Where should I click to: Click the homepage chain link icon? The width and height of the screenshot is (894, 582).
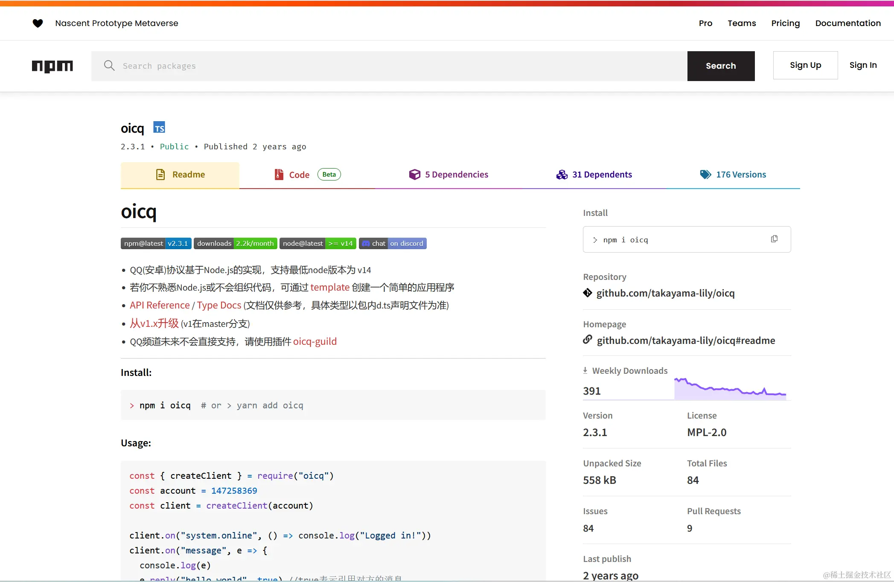(588, 340)
